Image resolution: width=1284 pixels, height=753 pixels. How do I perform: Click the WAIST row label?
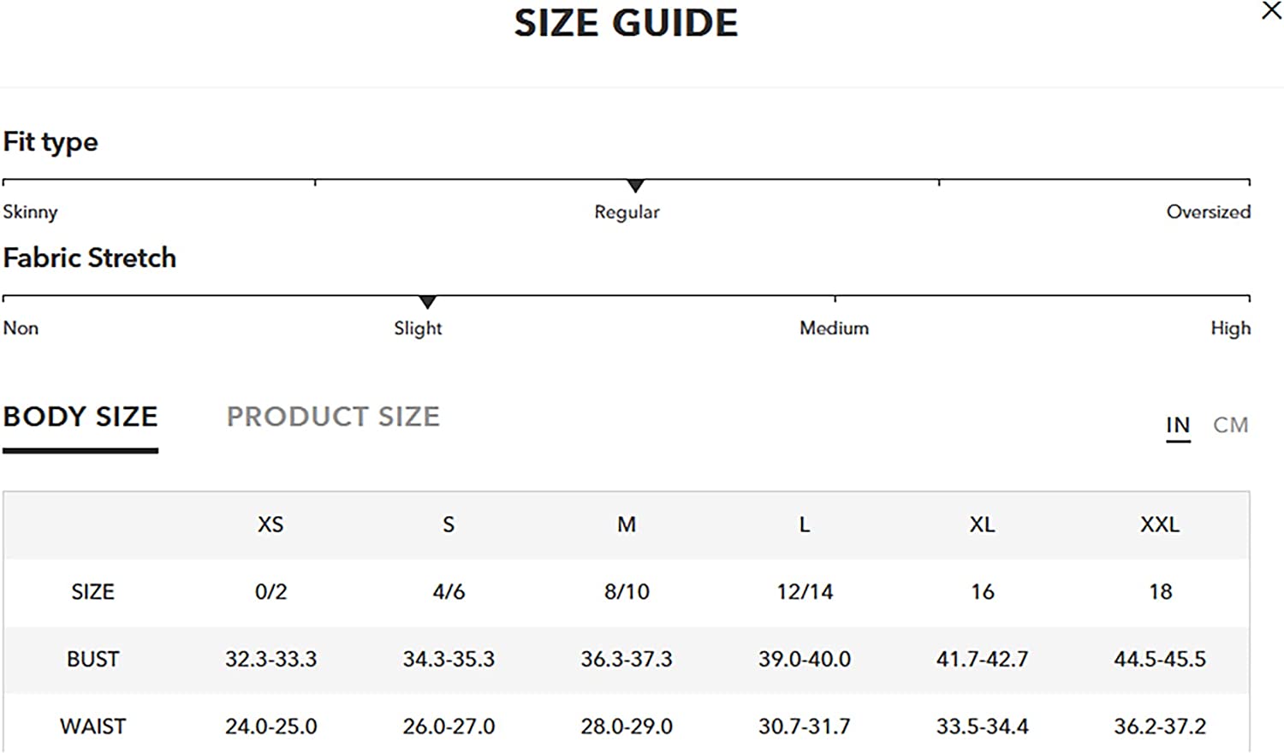92,726
